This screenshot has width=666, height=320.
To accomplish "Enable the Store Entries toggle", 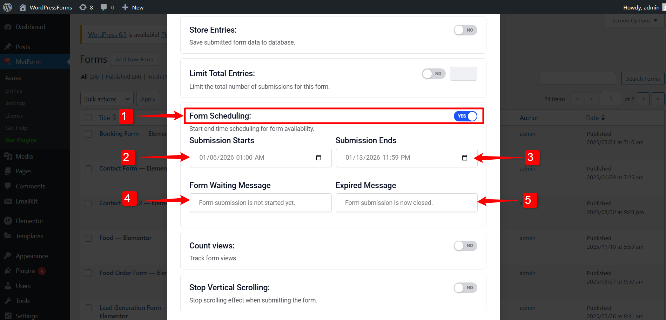I will point(465,30).
